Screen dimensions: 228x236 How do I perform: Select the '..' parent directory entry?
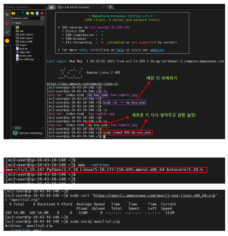18,27
